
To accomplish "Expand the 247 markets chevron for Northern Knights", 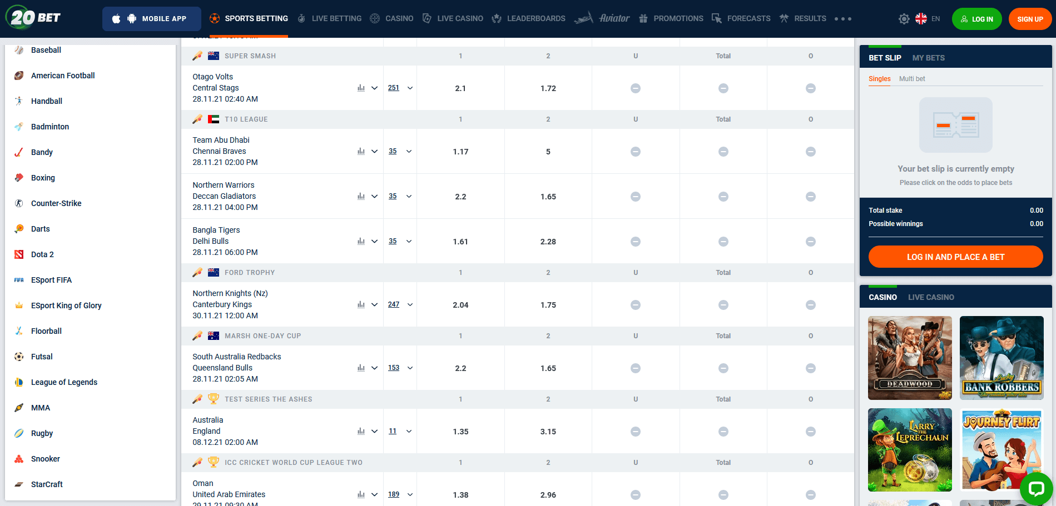I will (x=410, y=304).
